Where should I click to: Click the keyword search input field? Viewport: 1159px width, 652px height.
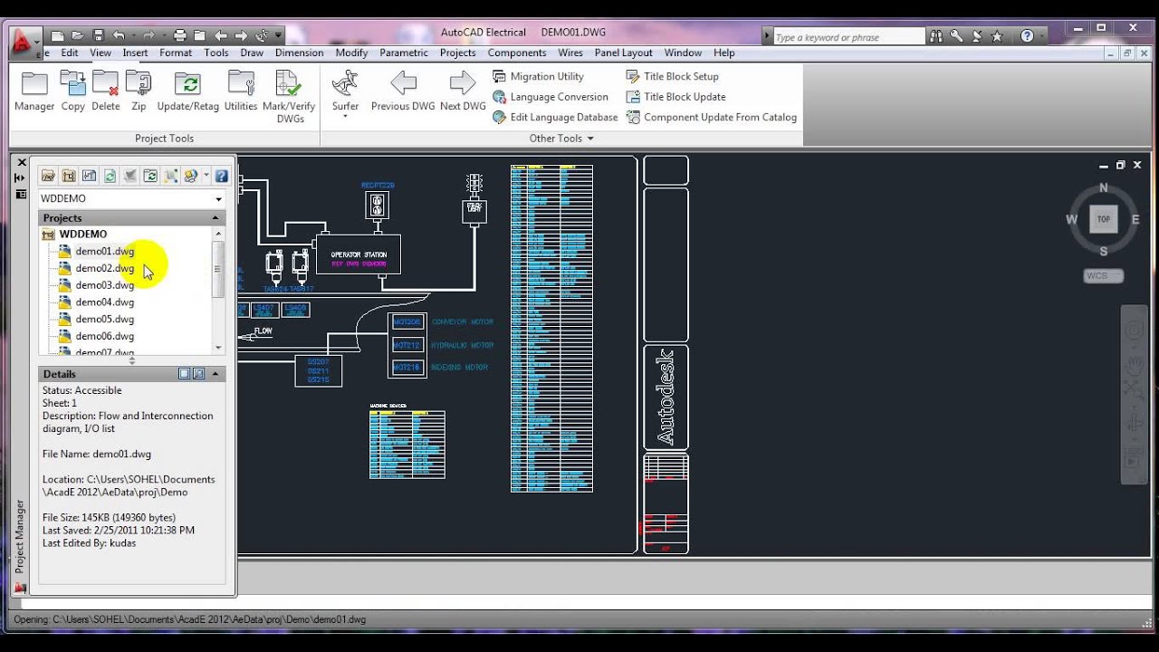click(x=848, y=37)
